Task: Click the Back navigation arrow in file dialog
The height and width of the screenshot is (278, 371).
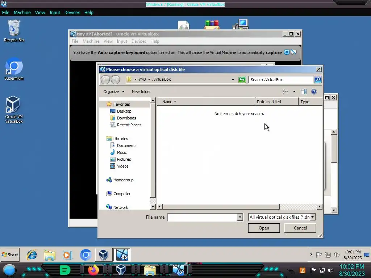Action: tap(105, 80)
